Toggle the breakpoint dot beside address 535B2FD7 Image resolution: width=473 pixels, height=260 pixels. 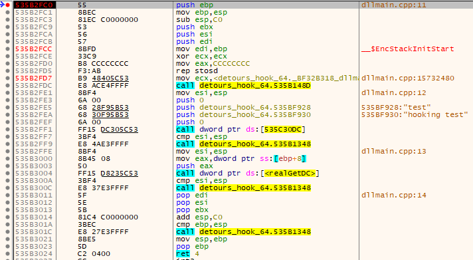pyautogui.click(x=7, y=78)
